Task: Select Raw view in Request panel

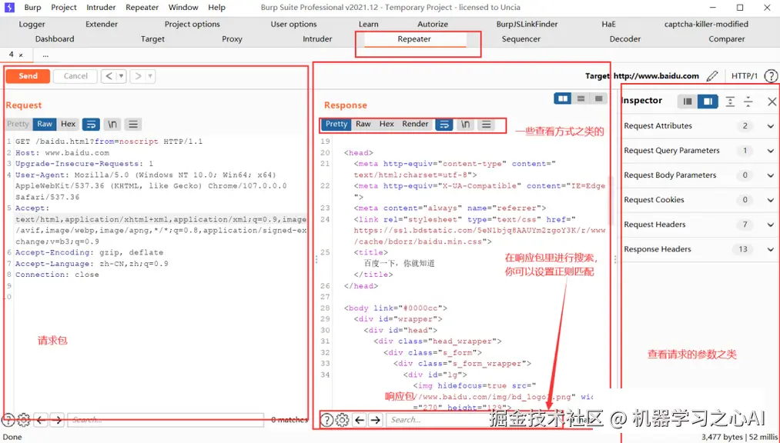Action: [45, 124]
